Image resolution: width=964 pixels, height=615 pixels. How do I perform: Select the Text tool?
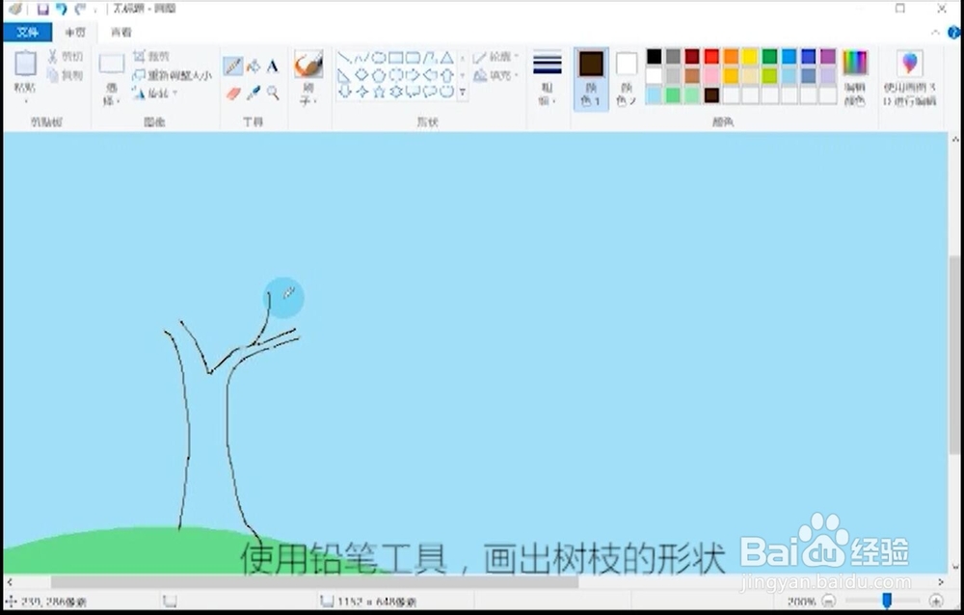tap(273, 65)
